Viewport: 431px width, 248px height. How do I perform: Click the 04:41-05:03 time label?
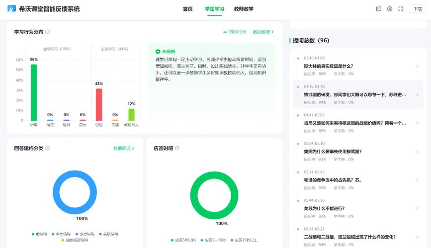[x=314, y=115]
